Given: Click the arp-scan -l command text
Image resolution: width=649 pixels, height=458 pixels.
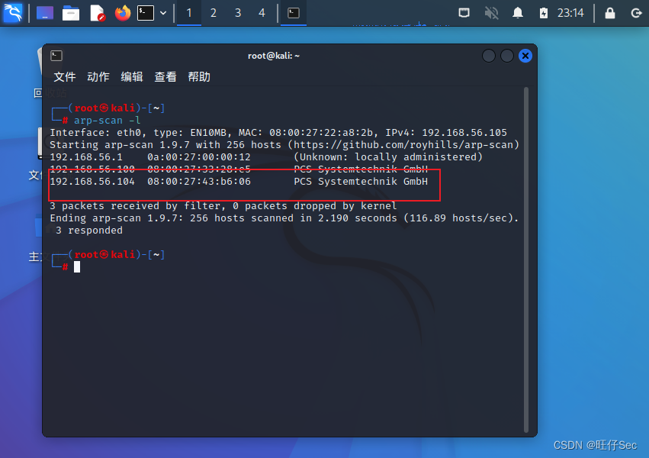Looking at the screenshot, I should (x=108, y=120).
